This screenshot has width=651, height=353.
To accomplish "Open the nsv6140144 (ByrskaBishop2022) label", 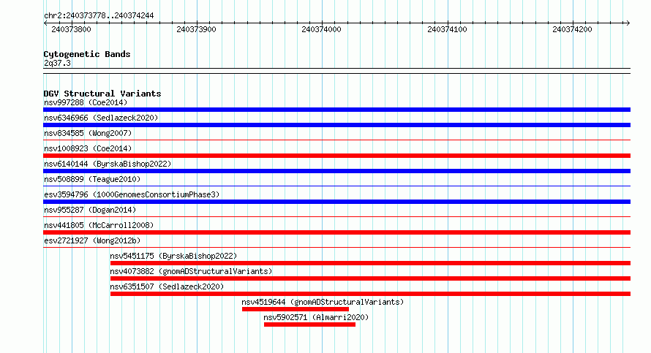I will 108,164.
